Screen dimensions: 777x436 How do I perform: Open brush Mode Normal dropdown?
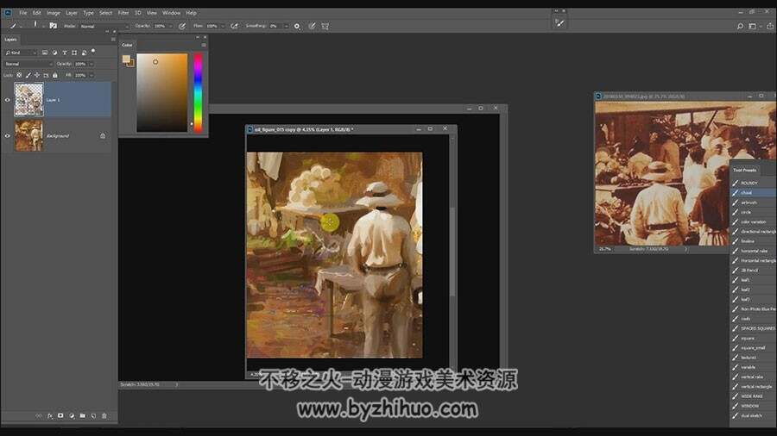[x=104, y=26]
